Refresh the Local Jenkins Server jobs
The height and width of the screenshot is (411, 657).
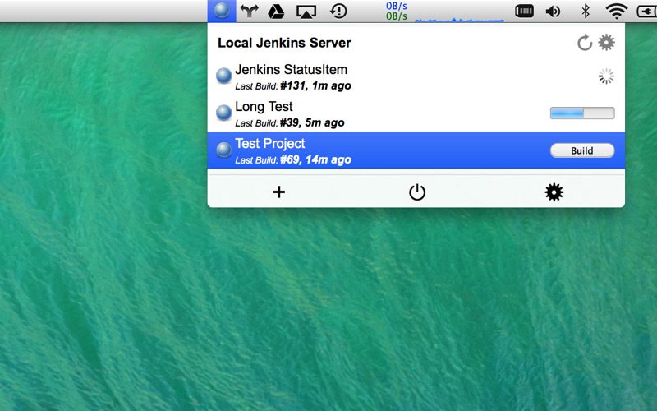point(584,43)
